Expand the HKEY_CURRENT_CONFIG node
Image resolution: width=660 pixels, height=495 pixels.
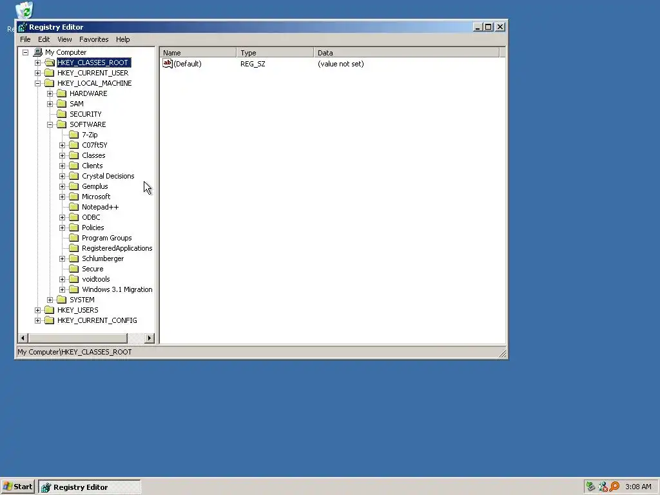37,320
